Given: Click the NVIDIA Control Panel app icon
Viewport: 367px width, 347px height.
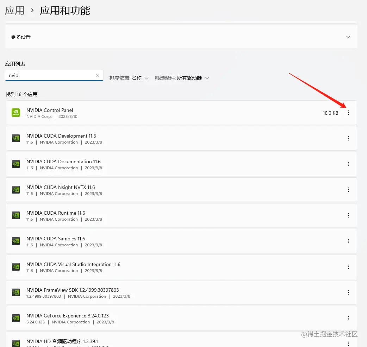Looking at the screenshot, I should point(16,113).
